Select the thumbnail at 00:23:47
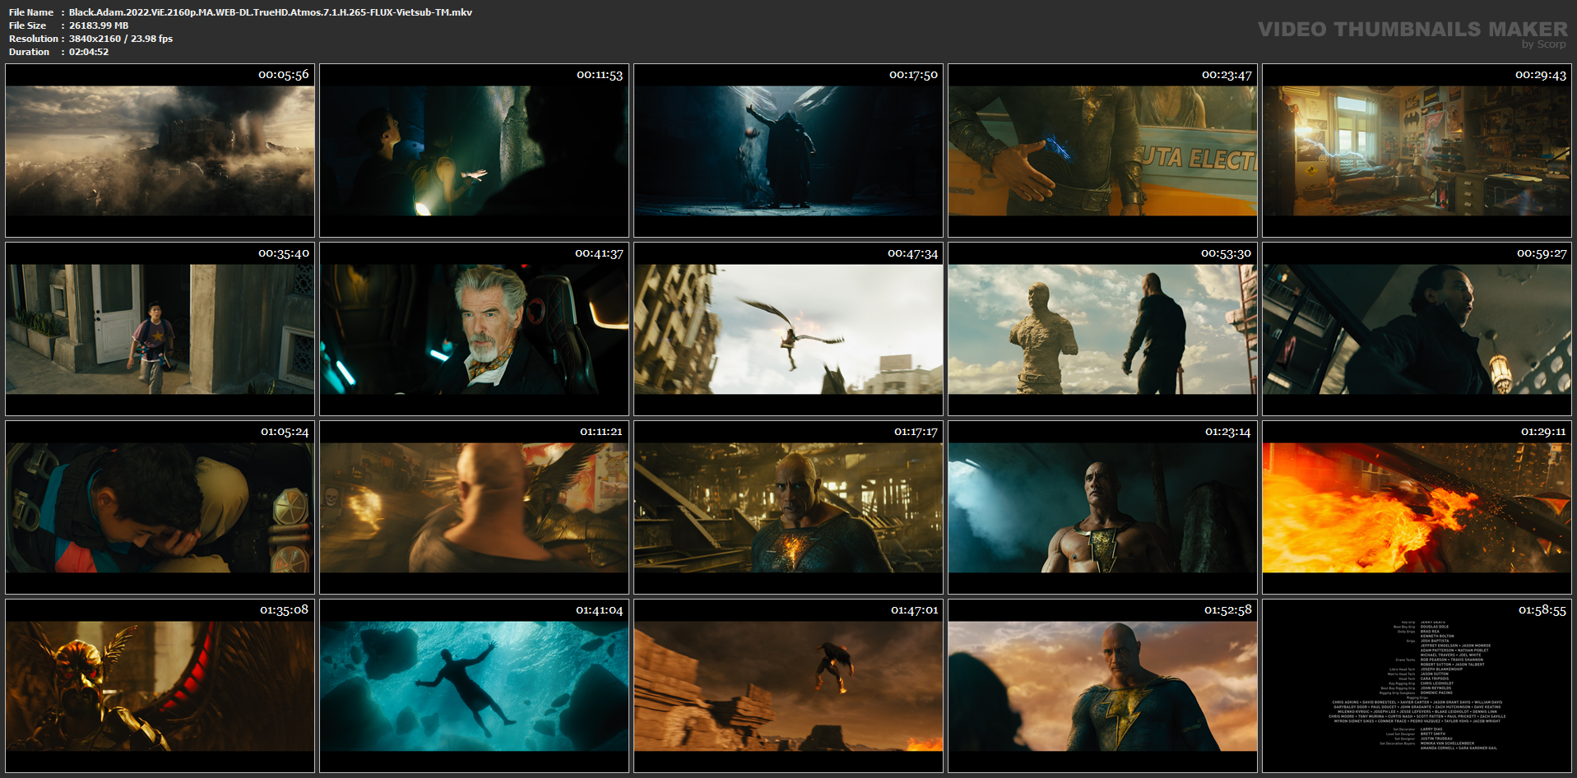The height and width of the screenshot is (778, 1577). pos(1103,151)
